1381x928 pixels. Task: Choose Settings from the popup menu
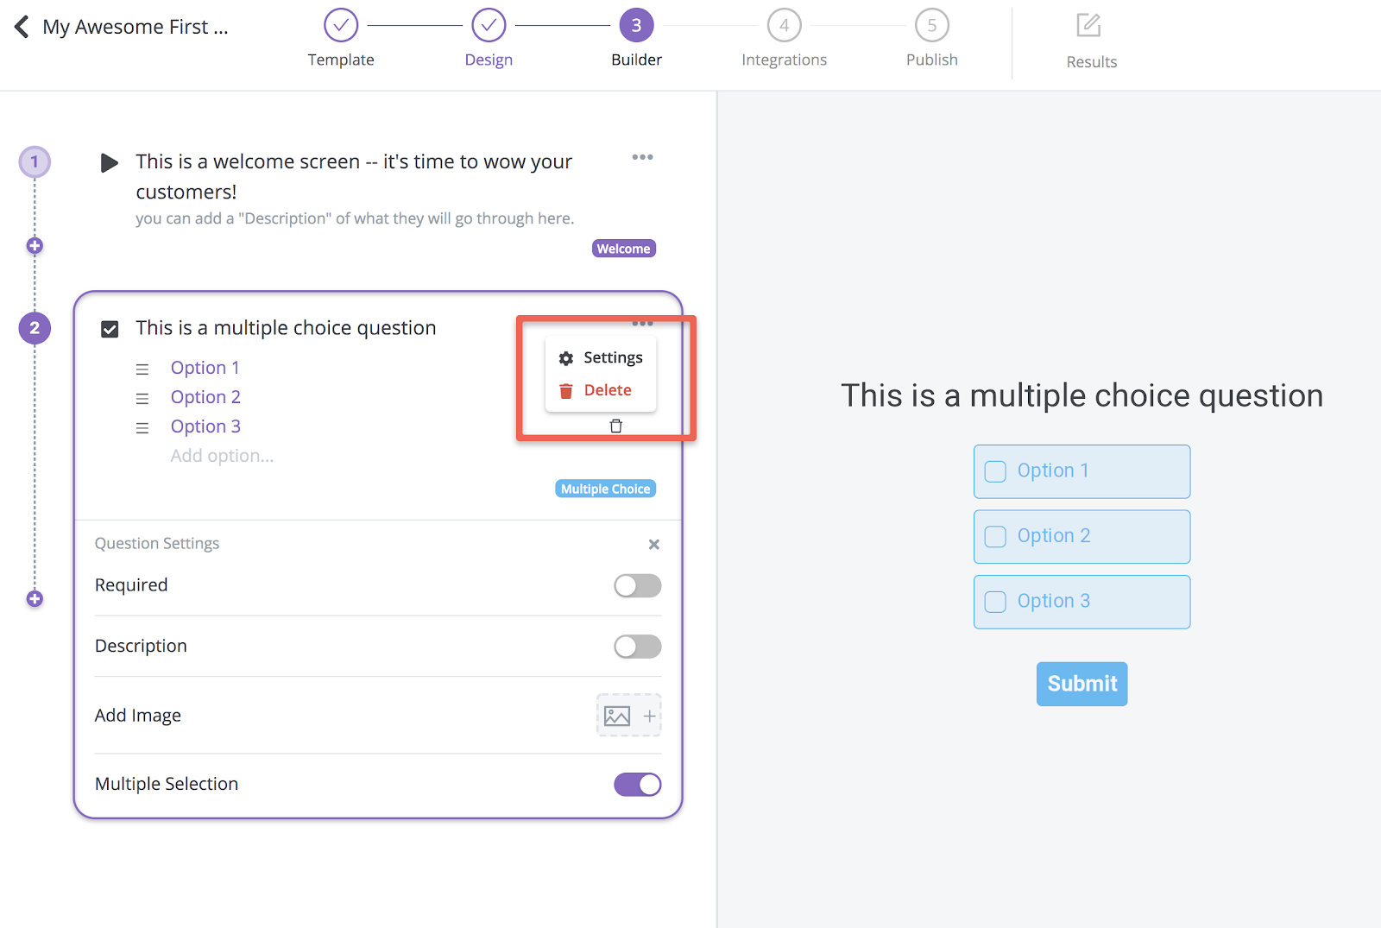click(601, 357)
